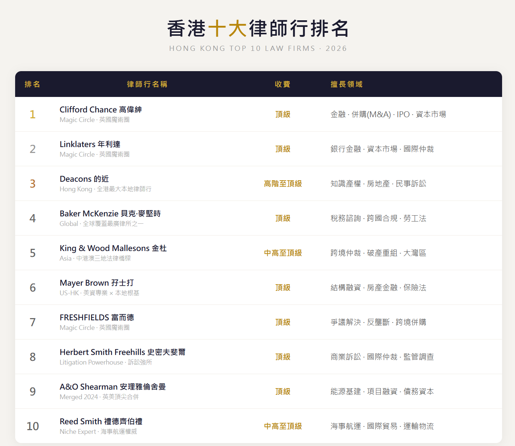Click the 收費 column header

(x=283, y=84)
